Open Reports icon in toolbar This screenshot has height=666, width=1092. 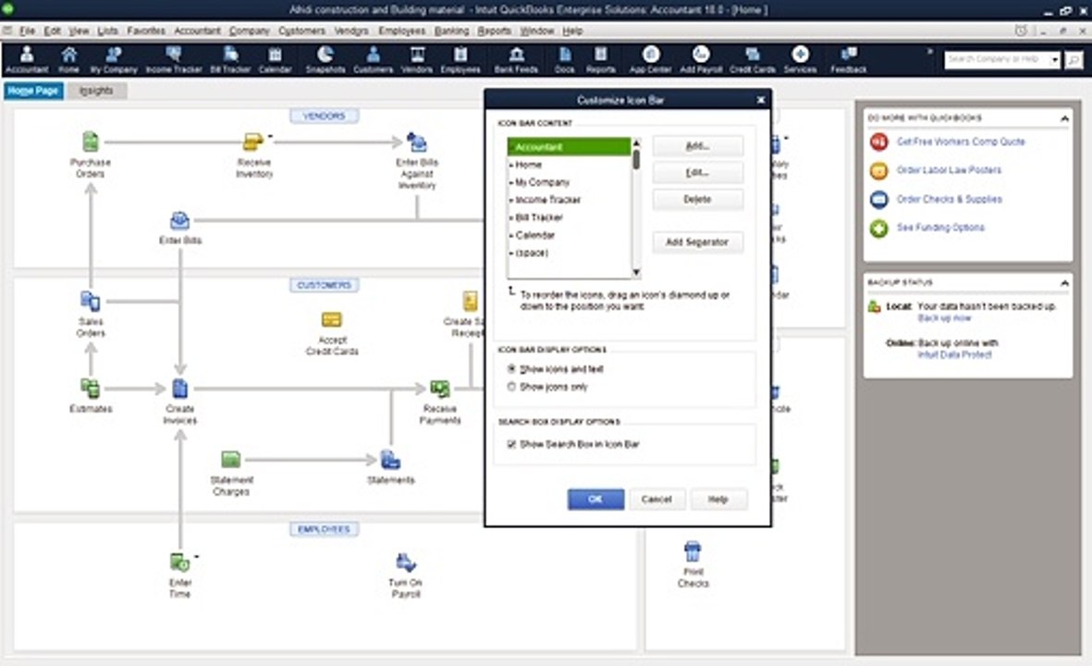coord(600,59)
